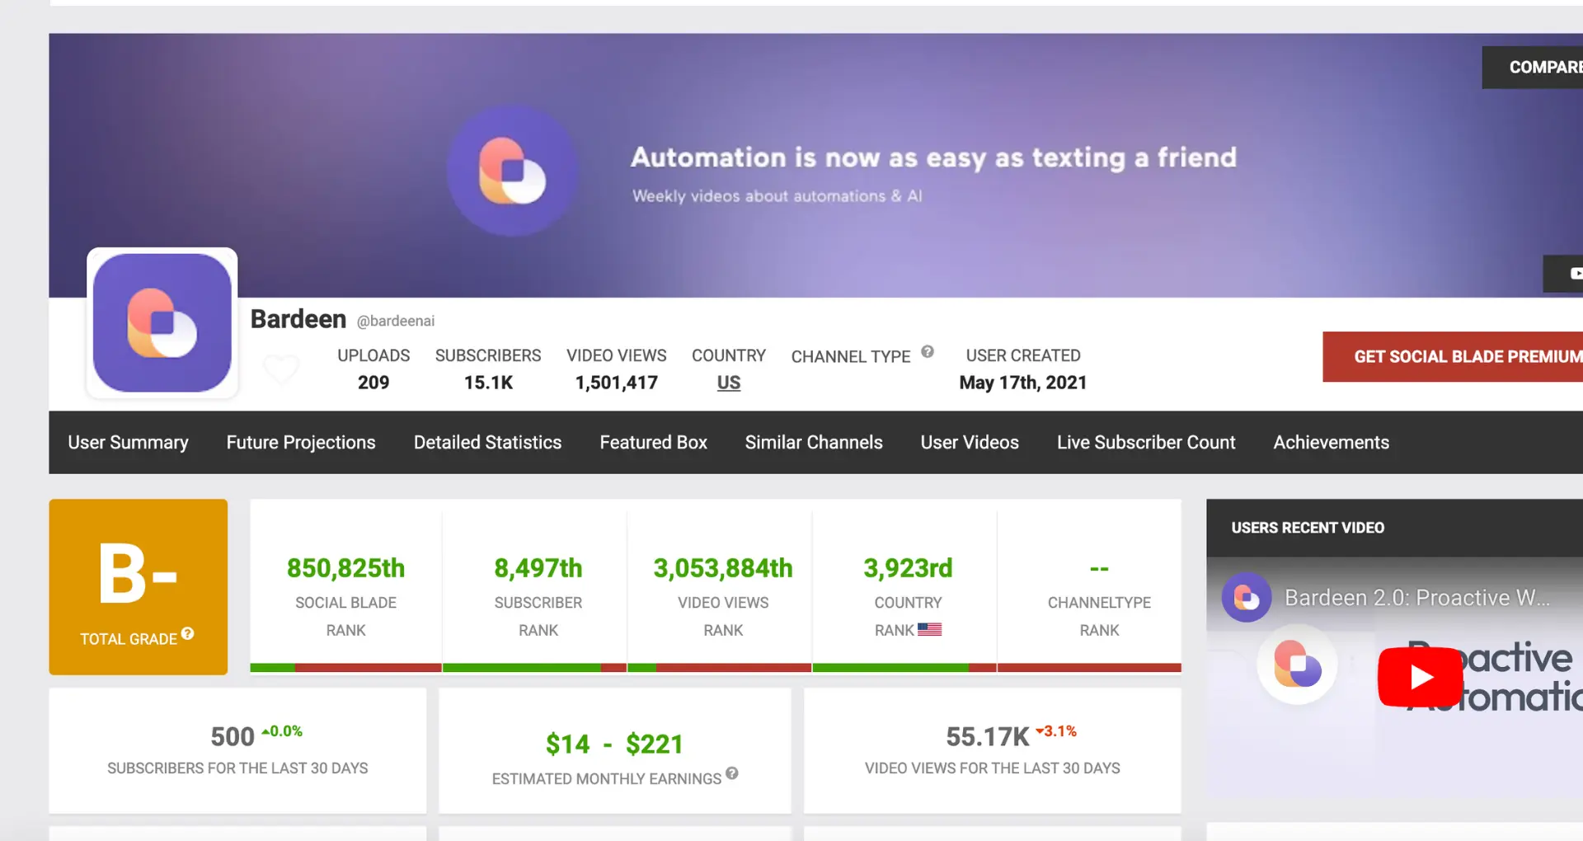Open the Channel Type help question mark
This screenshot has height=841, width=1583.
point(928,352)
